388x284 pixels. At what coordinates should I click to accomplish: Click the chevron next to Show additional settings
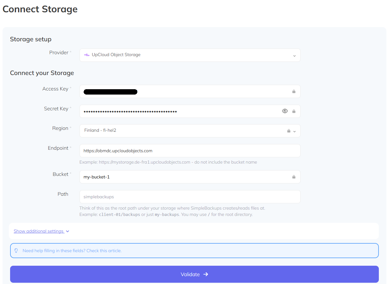tap(67, 231)
